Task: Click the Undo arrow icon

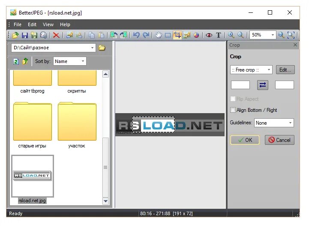Action: (x=136, y=35)
